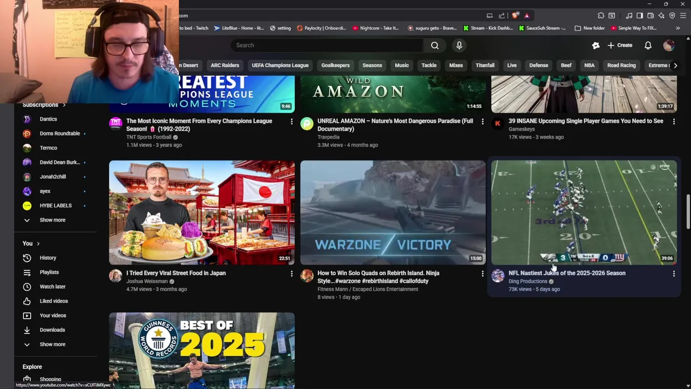The width and height of the screenshot is (691, 389).
Task: Expand Show more under Subscriptions
Action: 52,220
